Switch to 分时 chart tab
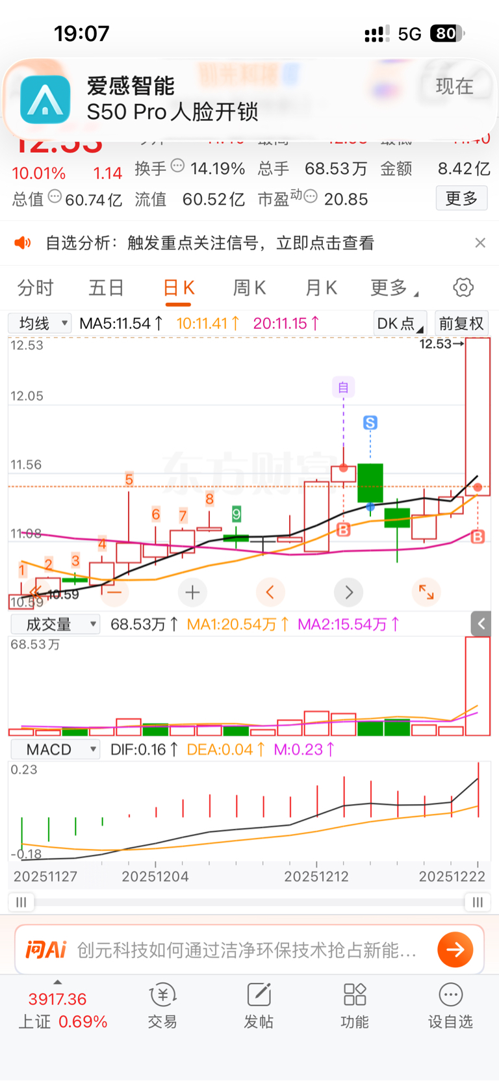Viewport: 499px width, 1081px height. (35, 287)
